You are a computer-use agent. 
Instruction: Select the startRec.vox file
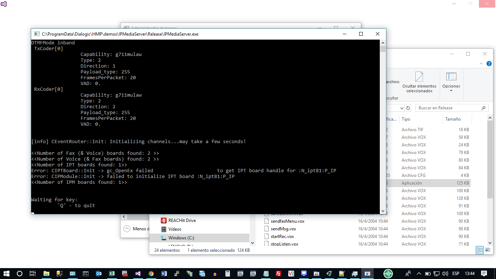click(x=282, y=236)
